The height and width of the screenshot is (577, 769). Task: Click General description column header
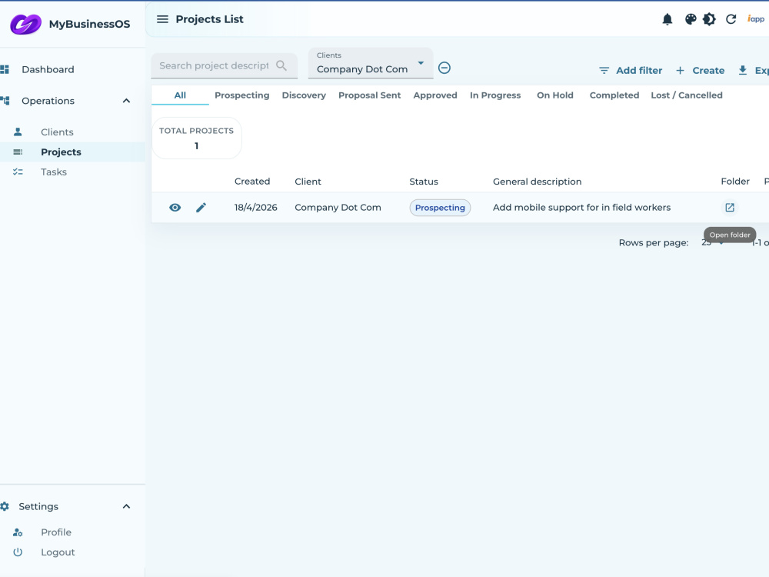[x=537, y=181]
